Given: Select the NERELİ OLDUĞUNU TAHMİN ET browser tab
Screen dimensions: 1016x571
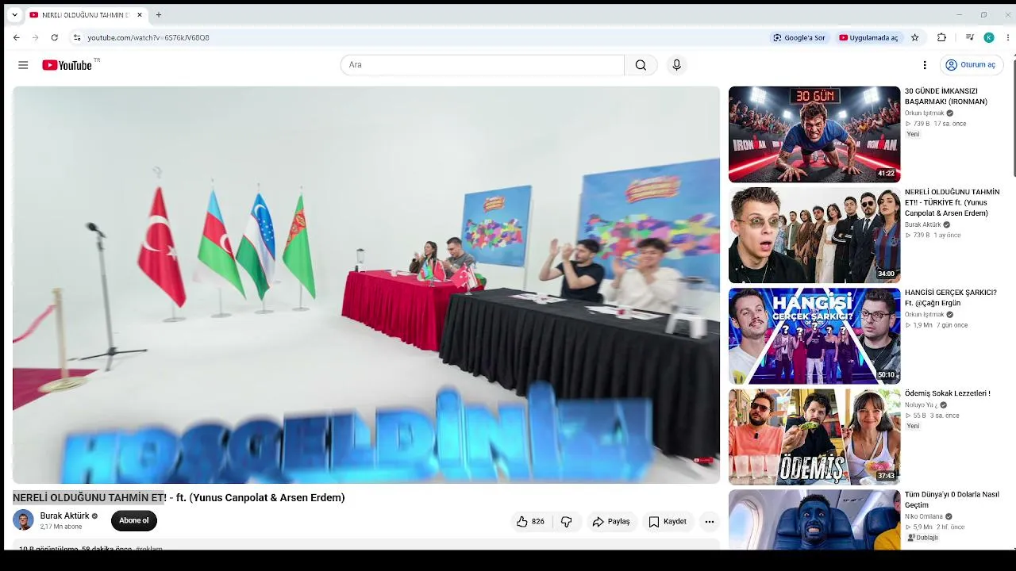Looking at the screenshot, I should click(85, 15).
